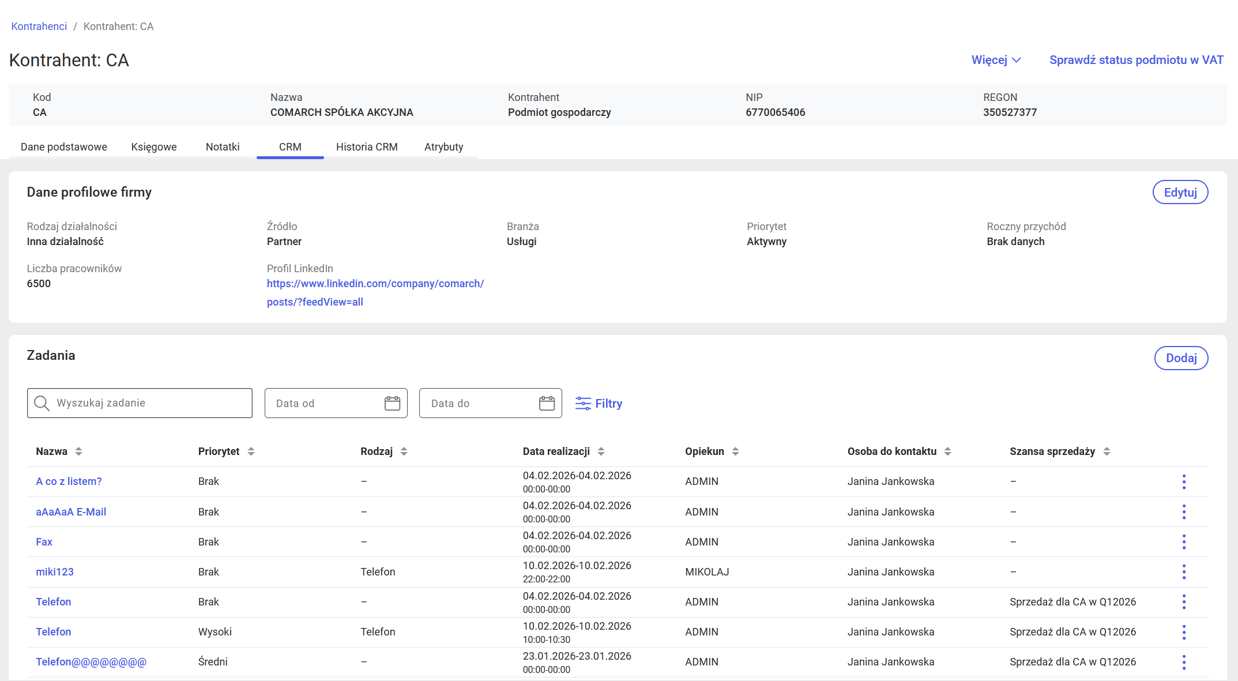Sort tasks by the Nazwa column
1238x681 pixels.
point(78,452)
